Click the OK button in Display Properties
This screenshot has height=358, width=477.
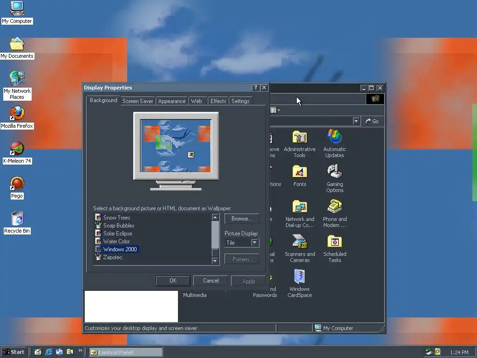[173, 281]
